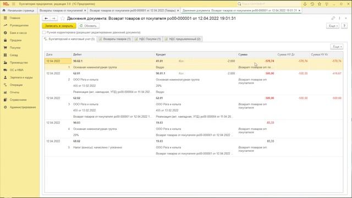Image resolution: width=352 pixels, height=198 pixels.
Task: Open form options vertical dots icon
Action: click(x=339, y=18)
